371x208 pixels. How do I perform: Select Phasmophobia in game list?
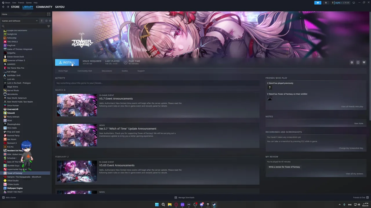point(14,124)
